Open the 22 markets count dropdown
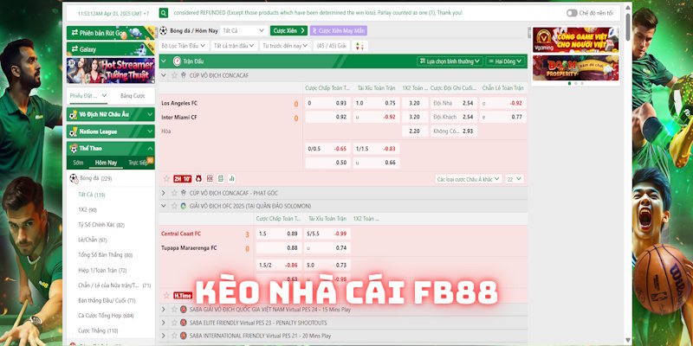Screen dimensions: 693x346 click(x=515, y=179)
